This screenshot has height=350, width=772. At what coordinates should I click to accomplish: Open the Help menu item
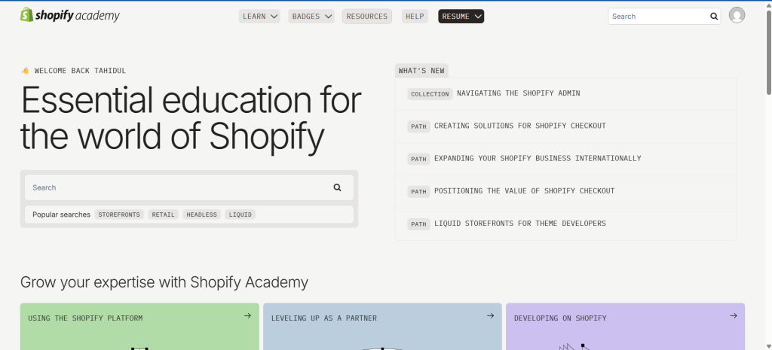(415, 17)
